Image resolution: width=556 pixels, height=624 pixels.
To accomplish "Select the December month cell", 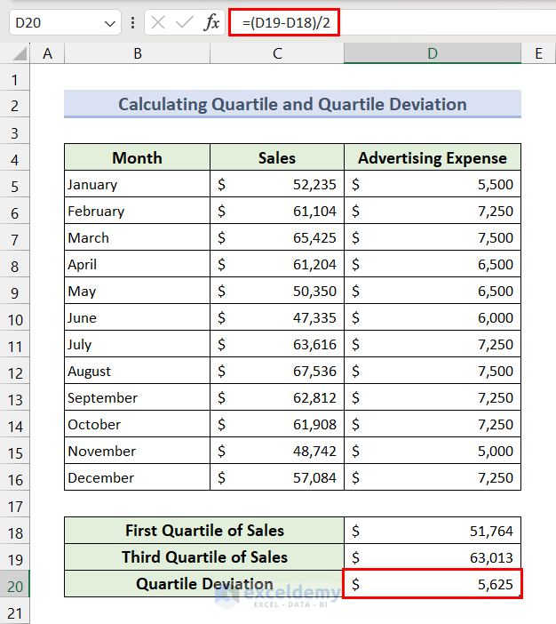I will (138, 478).
